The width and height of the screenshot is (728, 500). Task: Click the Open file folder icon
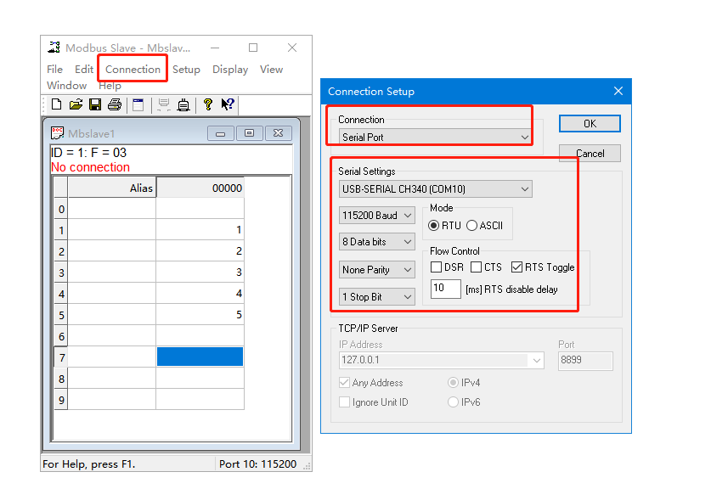pos(76,104)
